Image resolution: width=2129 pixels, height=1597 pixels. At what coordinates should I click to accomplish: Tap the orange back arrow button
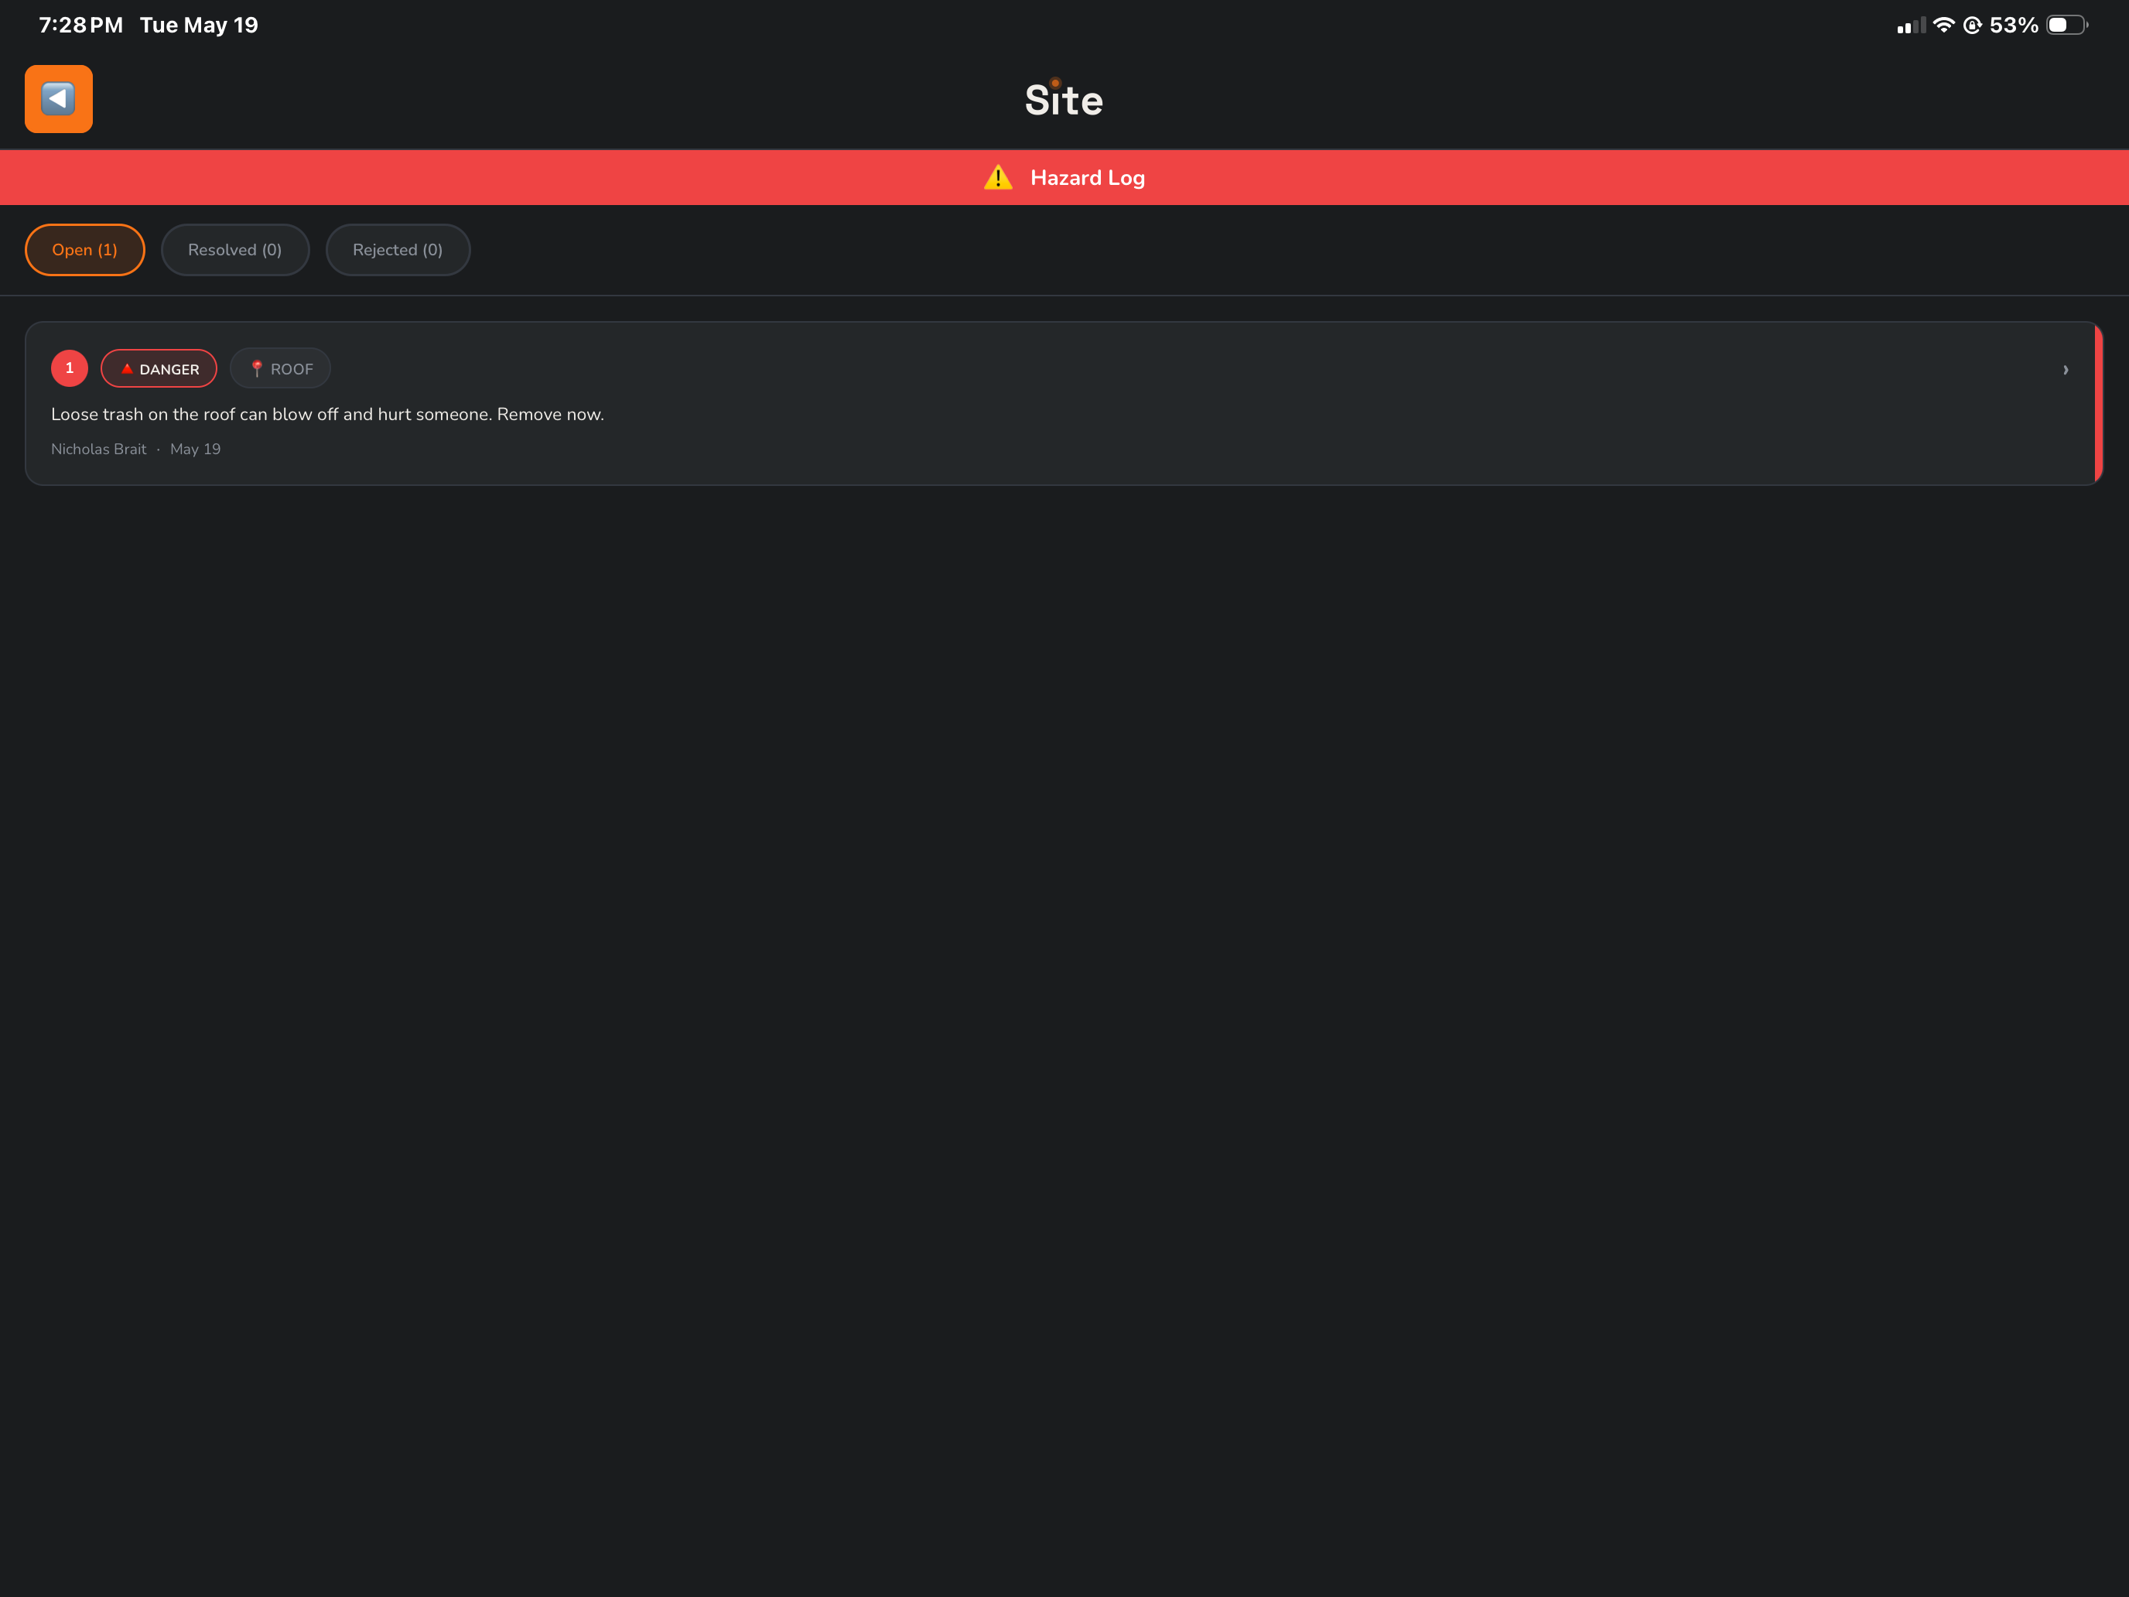click(x=59, y=99)
